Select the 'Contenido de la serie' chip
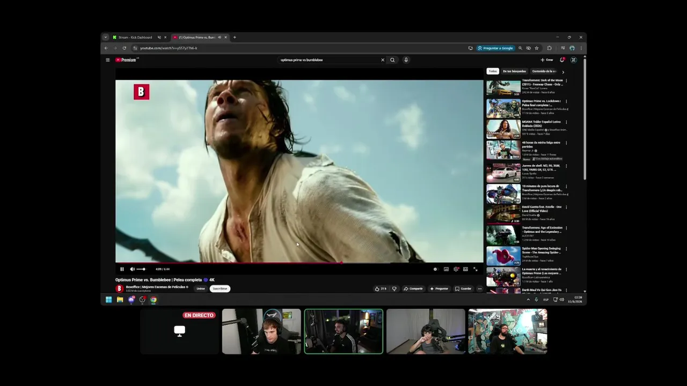 click(544, 71)
